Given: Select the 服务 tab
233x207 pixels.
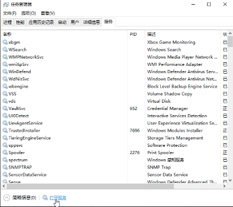Looking at the screenshot, I should point(108,22).
